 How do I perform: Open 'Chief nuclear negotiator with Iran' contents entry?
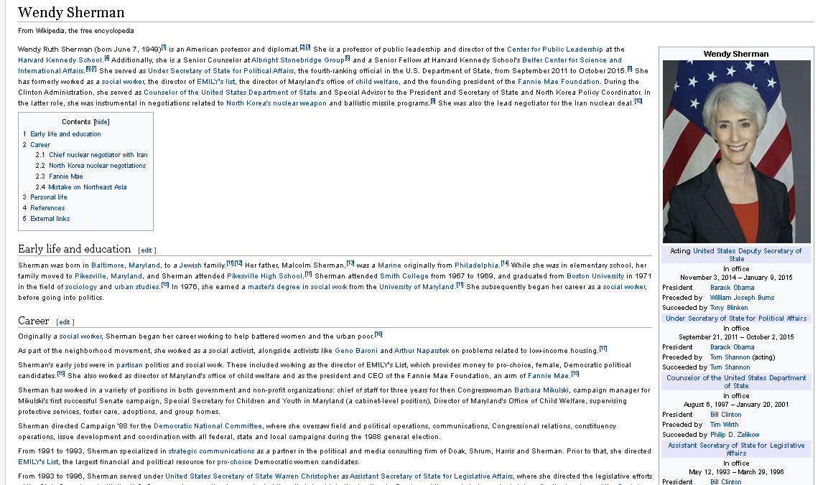click(98, 155)
